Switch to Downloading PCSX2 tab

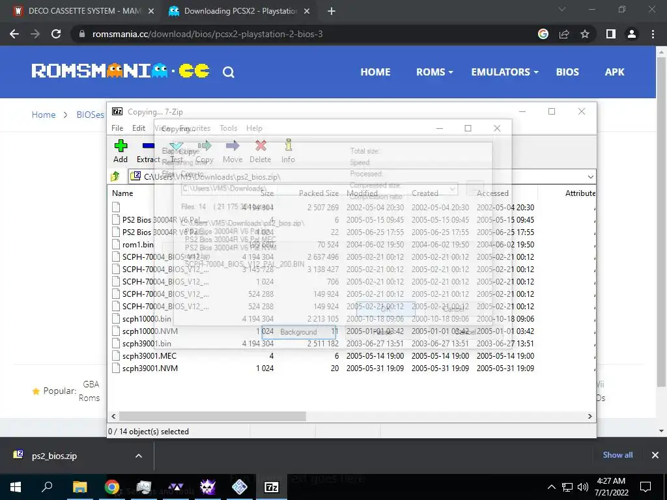tap(238, 11)
